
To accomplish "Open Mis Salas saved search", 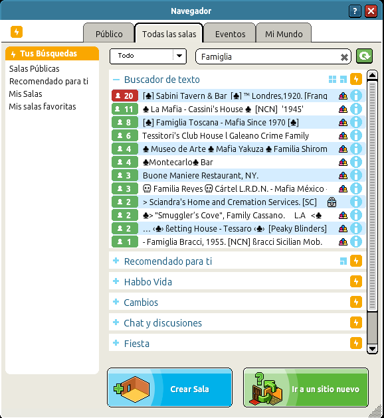I will click(26, 94).
